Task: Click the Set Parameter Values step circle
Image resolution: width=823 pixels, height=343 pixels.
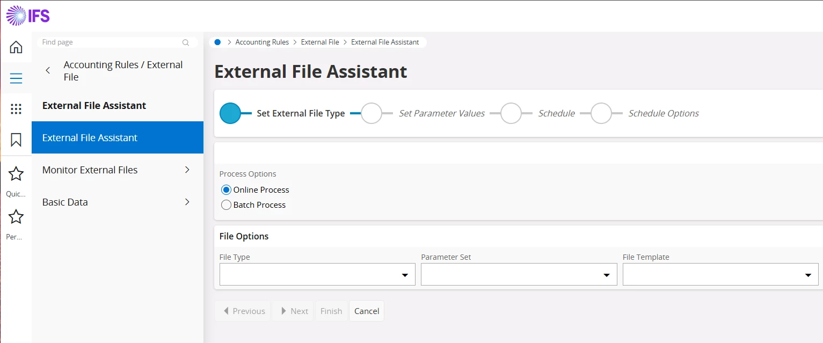Action: pos(372,113)
